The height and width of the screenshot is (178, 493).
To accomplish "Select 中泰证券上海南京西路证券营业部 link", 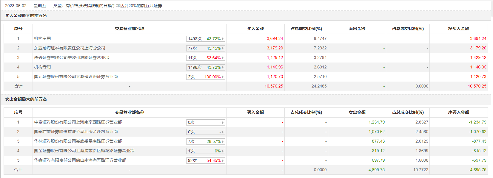I will click(x=78, y=122).
